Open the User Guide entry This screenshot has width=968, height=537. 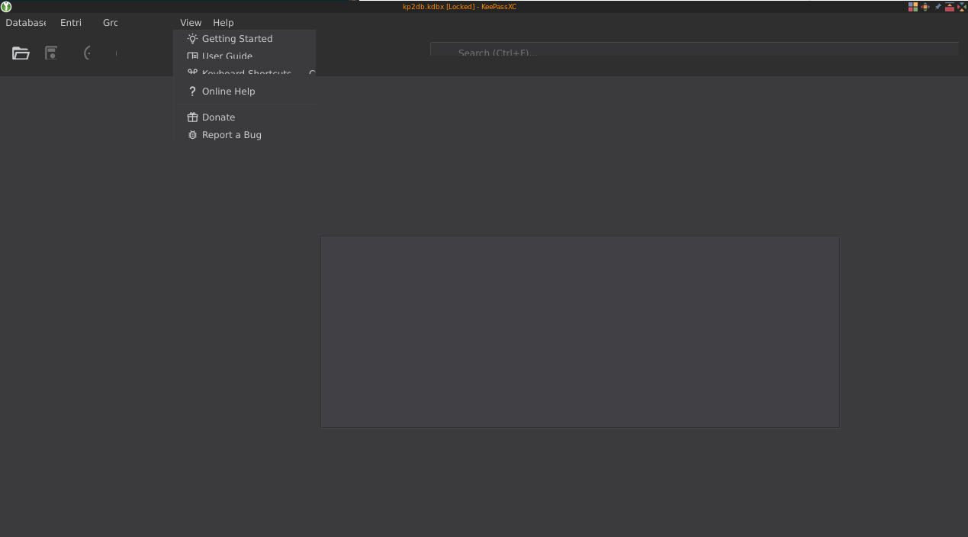pos(245,56)
